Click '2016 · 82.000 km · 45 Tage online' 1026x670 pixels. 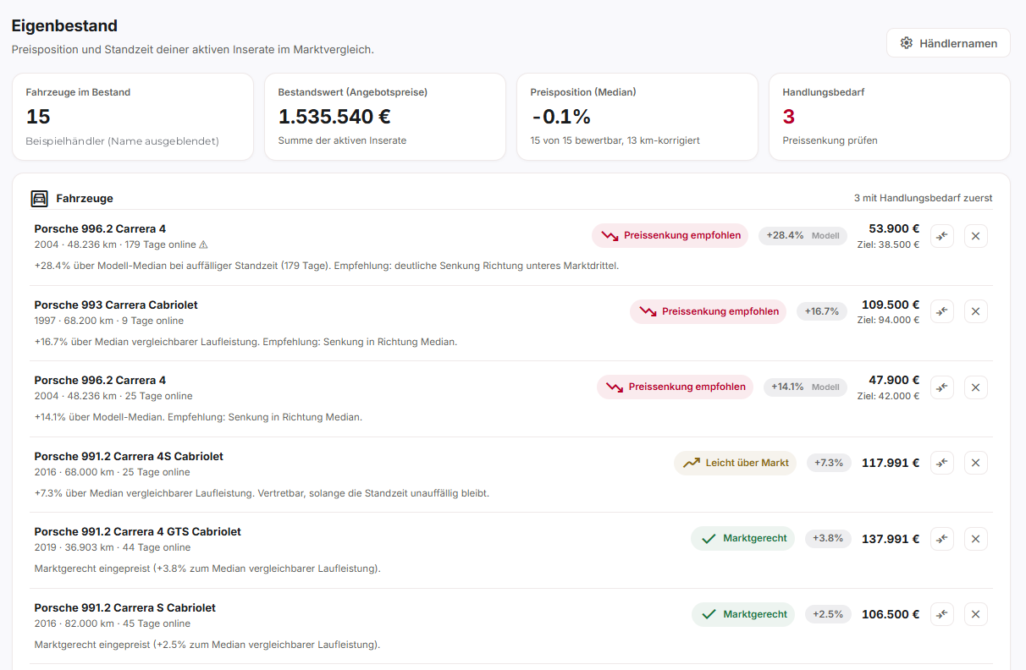(x=113, y=623)
